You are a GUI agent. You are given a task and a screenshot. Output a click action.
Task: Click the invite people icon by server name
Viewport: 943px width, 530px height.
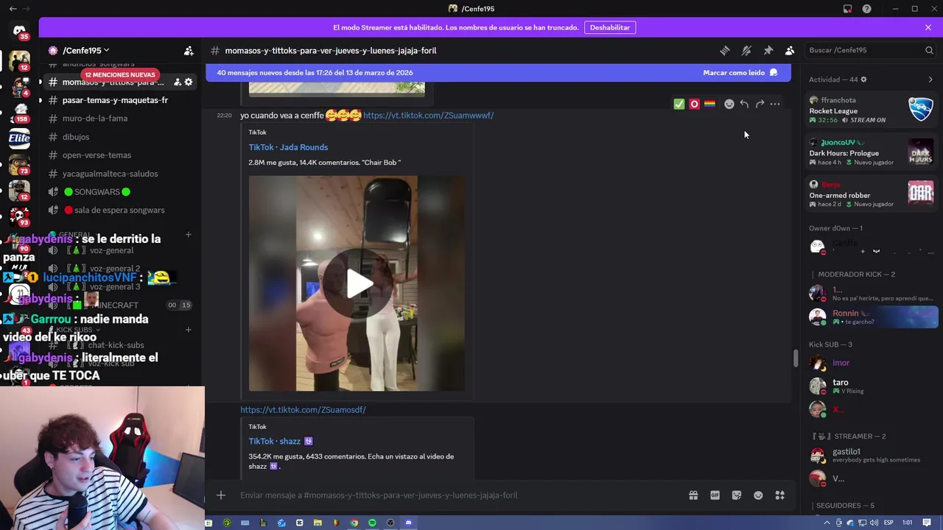(x=189, y=50)
